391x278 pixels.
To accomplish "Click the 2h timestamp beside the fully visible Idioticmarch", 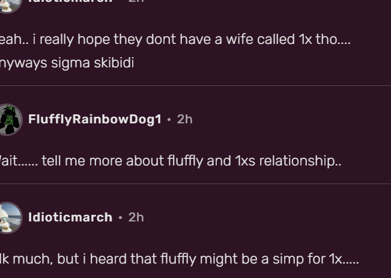I will [x=136, y=217].
